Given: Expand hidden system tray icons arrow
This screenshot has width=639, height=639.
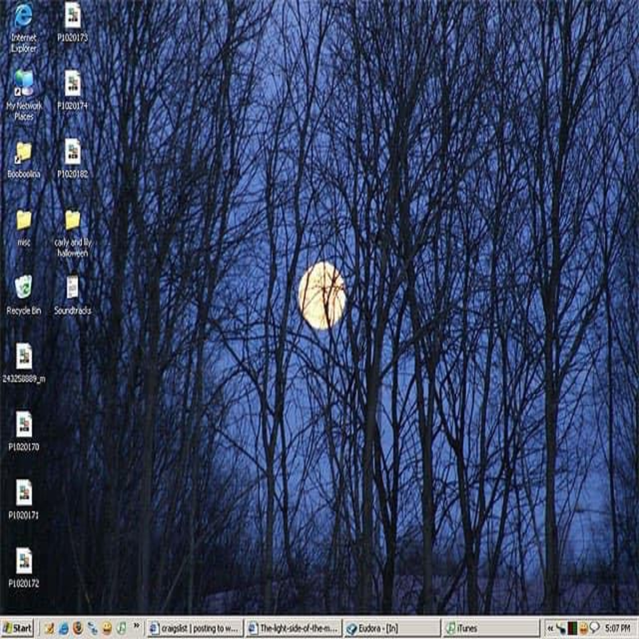Looking at the screenshot, I should (551, 628).
